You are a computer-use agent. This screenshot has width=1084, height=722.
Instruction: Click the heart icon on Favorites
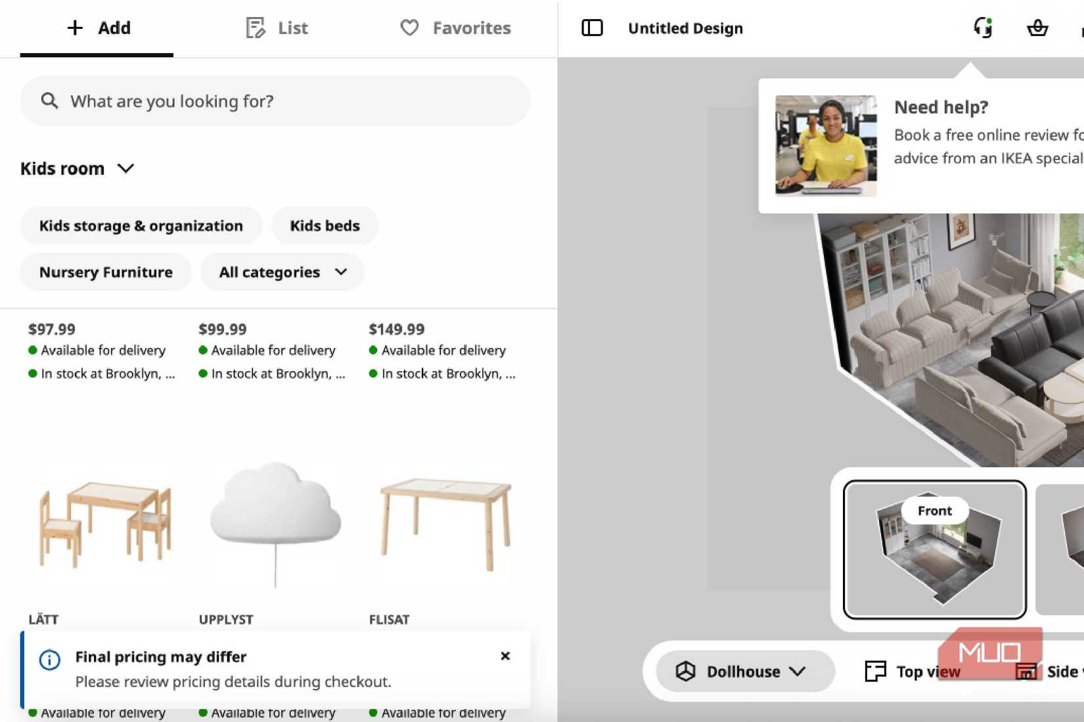409,28
